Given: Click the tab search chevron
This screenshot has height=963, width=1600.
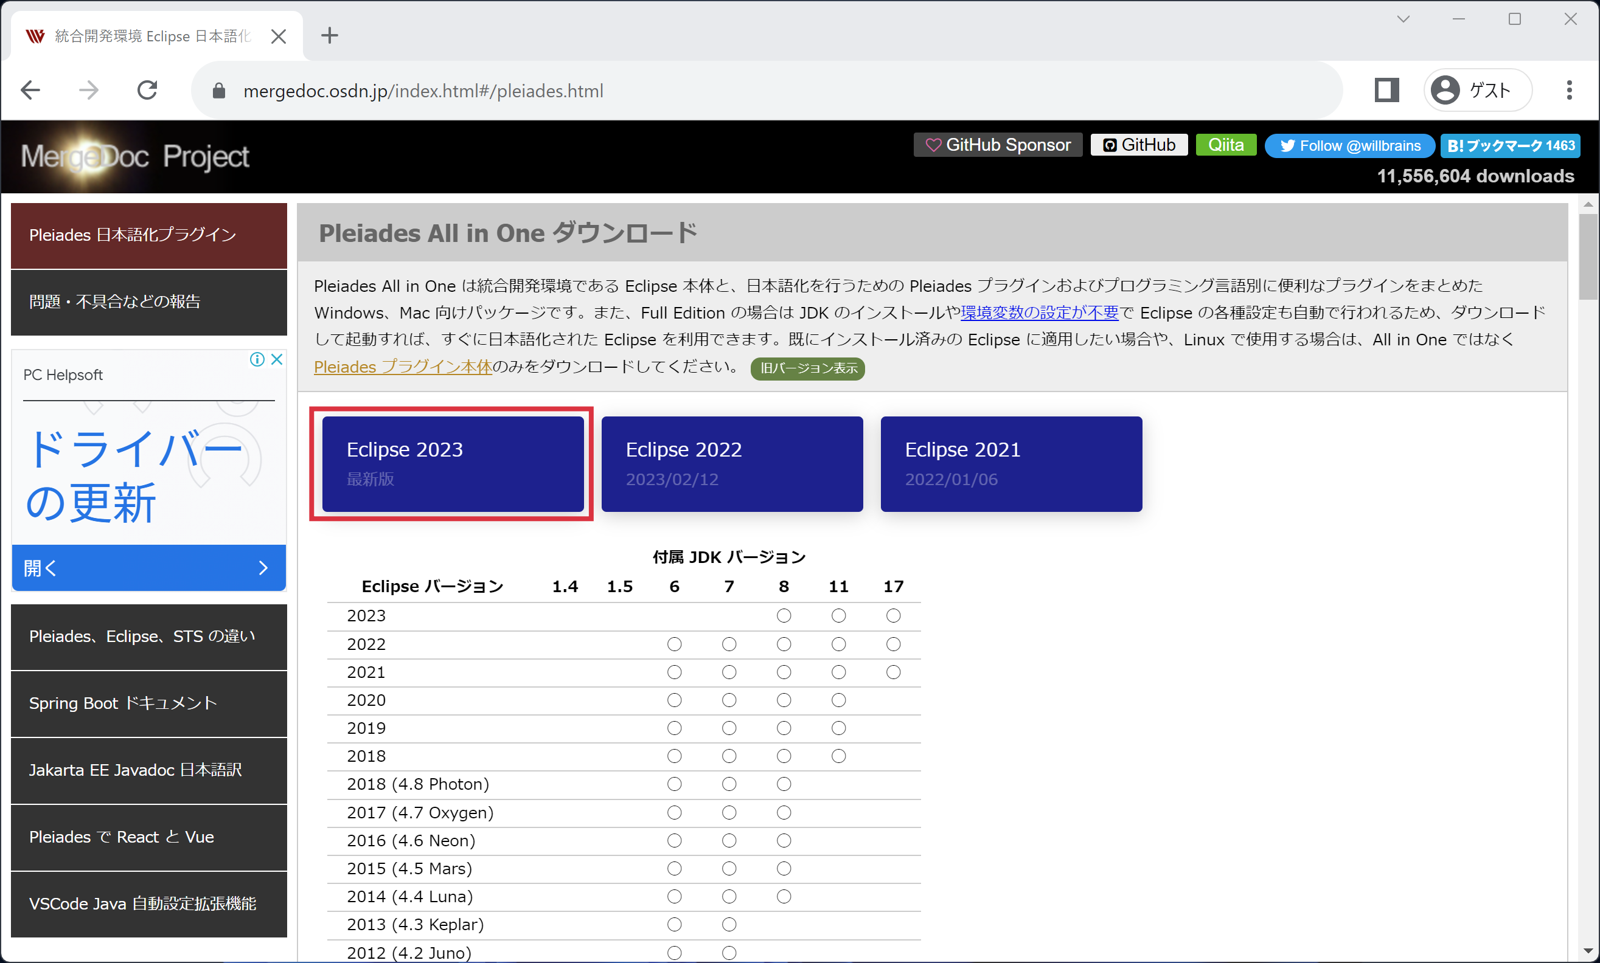Looking at the screenshot, I should (1403, 19).
